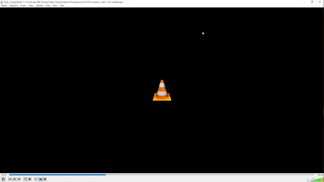This screenshot has width=324, height=182.
Task: Stop playback with the stop button
Action: (x=15, y=179)
